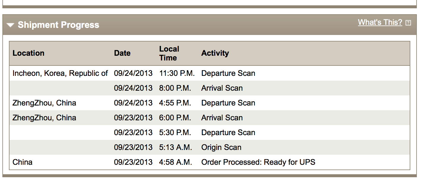Screen dimensions: 421x179
Task: Select the Origin Scan activity
Action: (221, 147)
